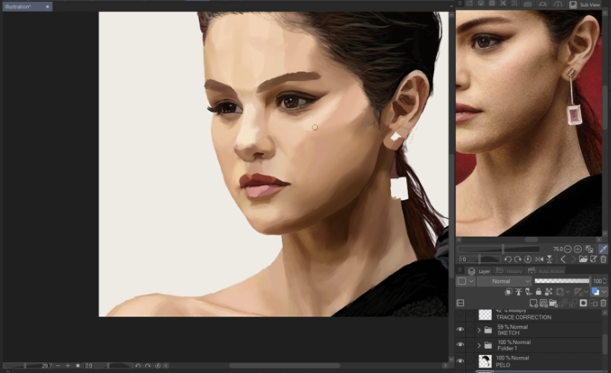Set layer as reference layer
Viewport: 611px width, 373px height.
(518, 292)
